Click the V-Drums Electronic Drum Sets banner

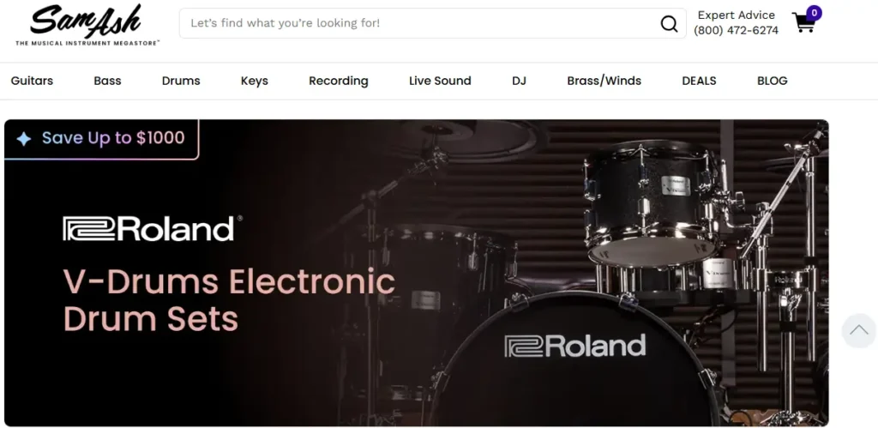(x=417, y=273)
